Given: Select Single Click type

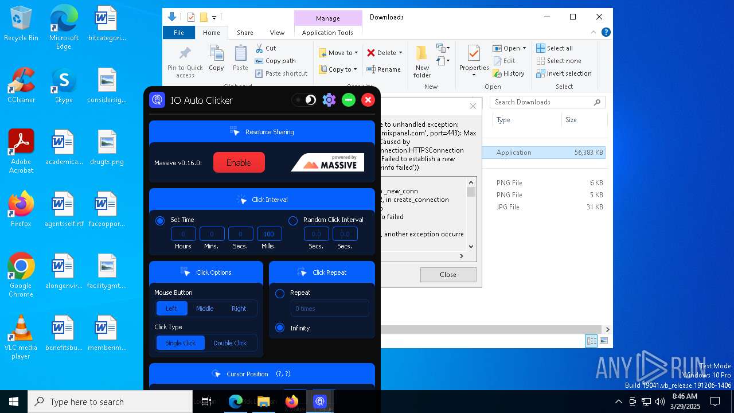Looking at the screenshot, I should 181,343.
